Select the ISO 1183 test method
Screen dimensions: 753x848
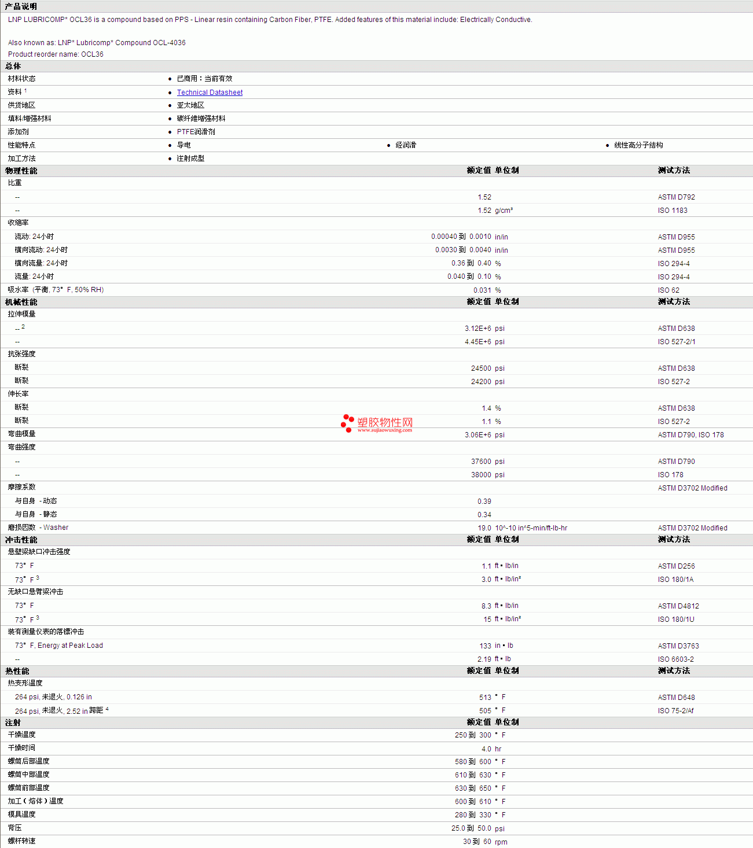point(673,211)
